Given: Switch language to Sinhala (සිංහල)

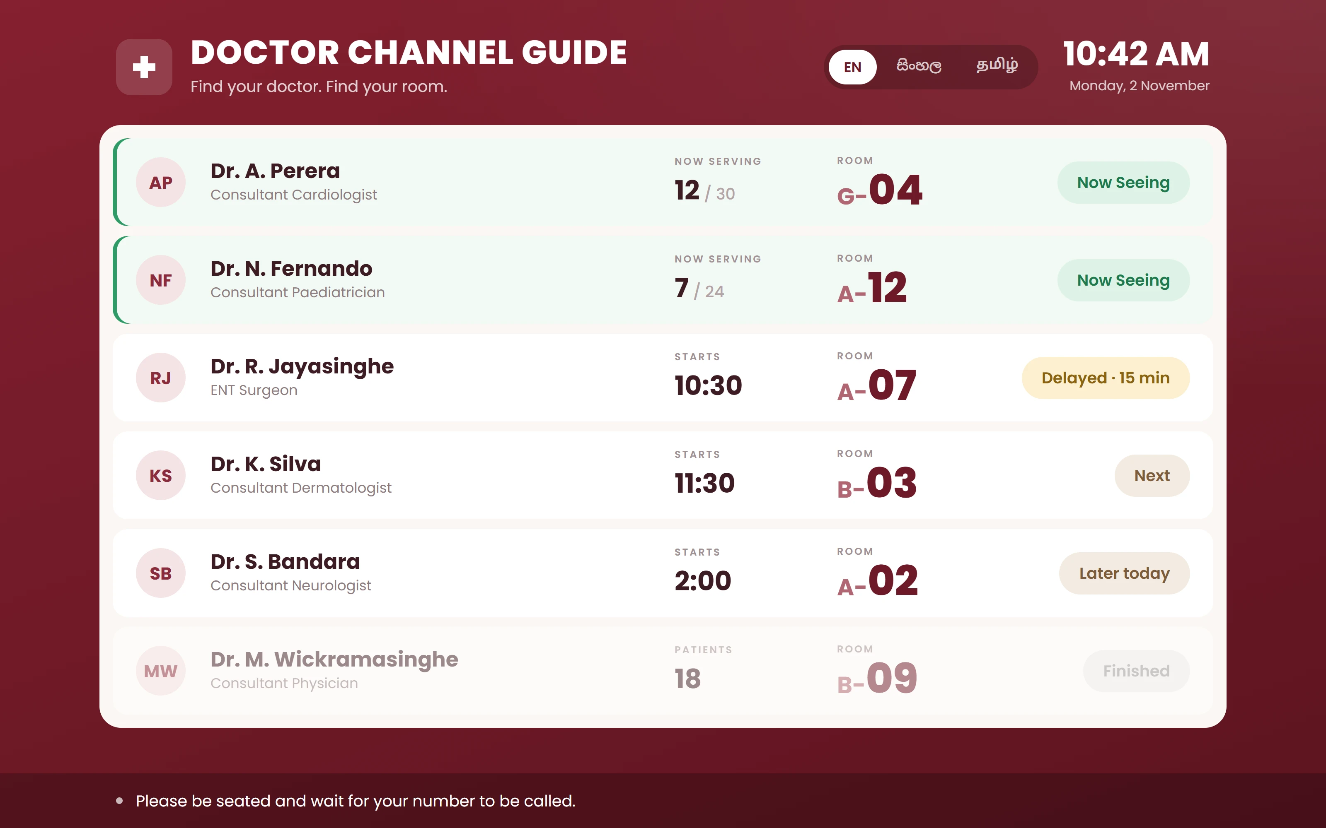Looking at the screenshot, I should 919,66.
